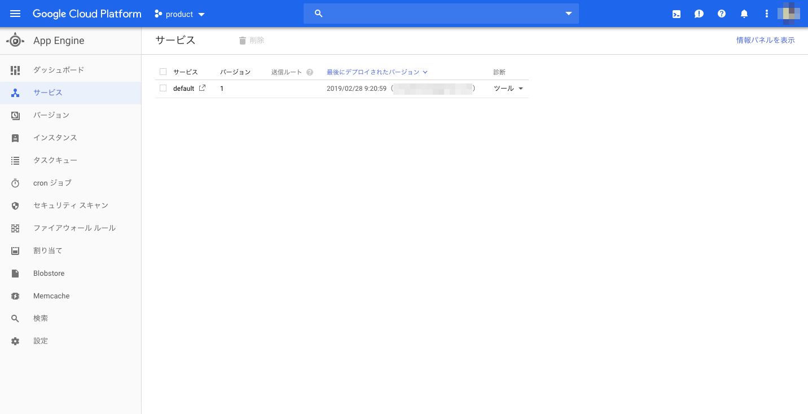
Task: Click inside the top search input field
Action: [x=440, y=14]
